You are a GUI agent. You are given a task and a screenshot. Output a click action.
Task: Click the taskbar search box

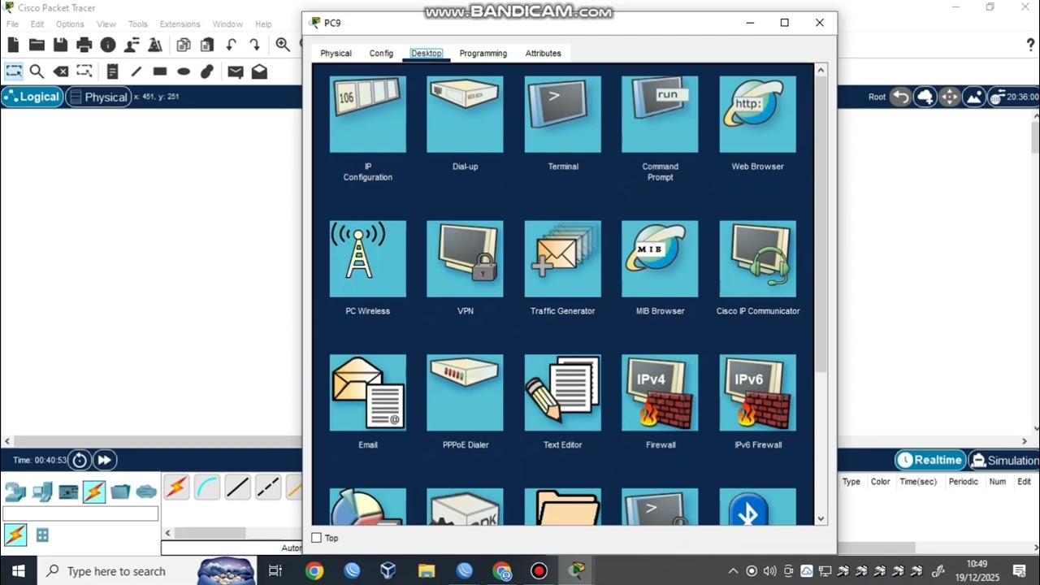(146, 571)
